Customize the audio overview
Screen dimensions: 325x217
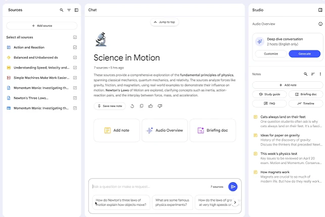(271, 54)
